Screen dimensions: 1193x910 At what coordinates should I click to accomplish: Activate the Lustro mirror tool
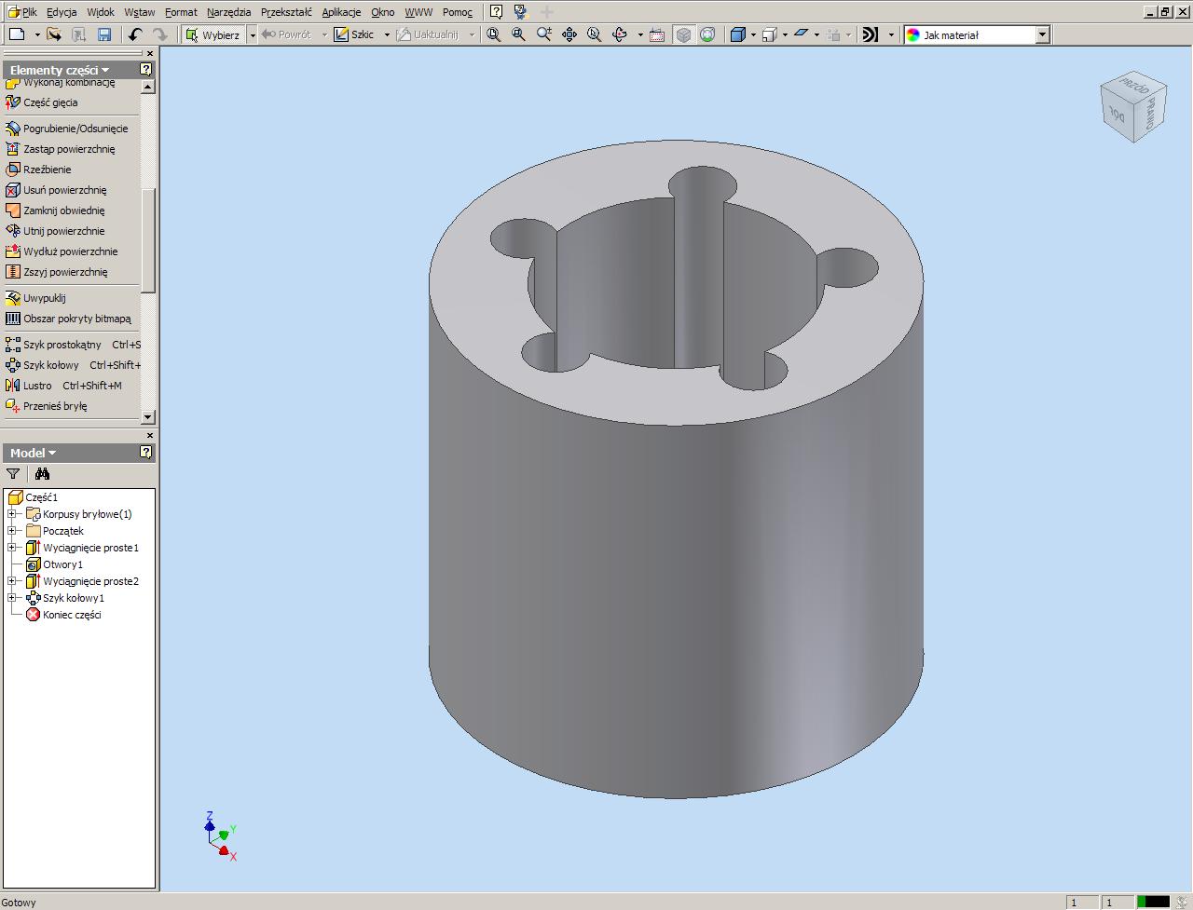63,386
